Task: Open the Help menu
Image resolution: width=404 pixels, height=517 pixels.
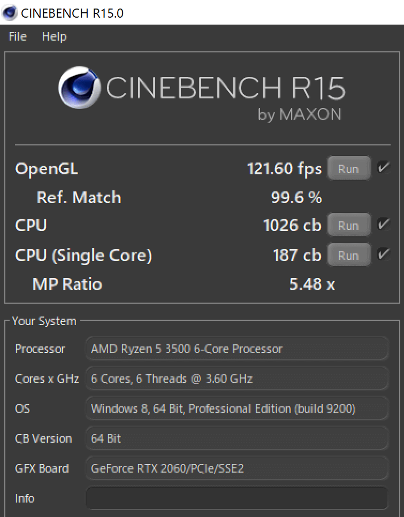Action: click(x=54, y=37)
